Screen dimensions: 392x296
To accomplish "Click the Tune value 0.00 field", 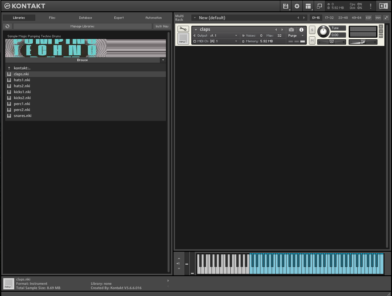I will click(x=338, y=35).
